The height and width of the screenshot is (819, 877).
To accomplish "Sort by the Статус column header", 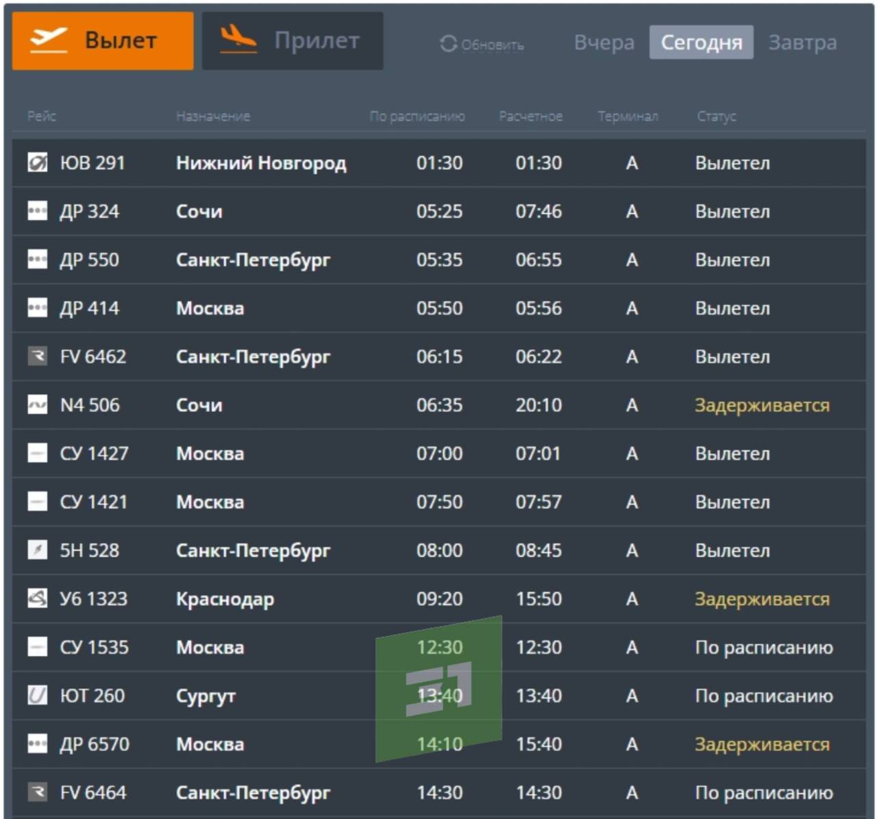I will [716, 117].
